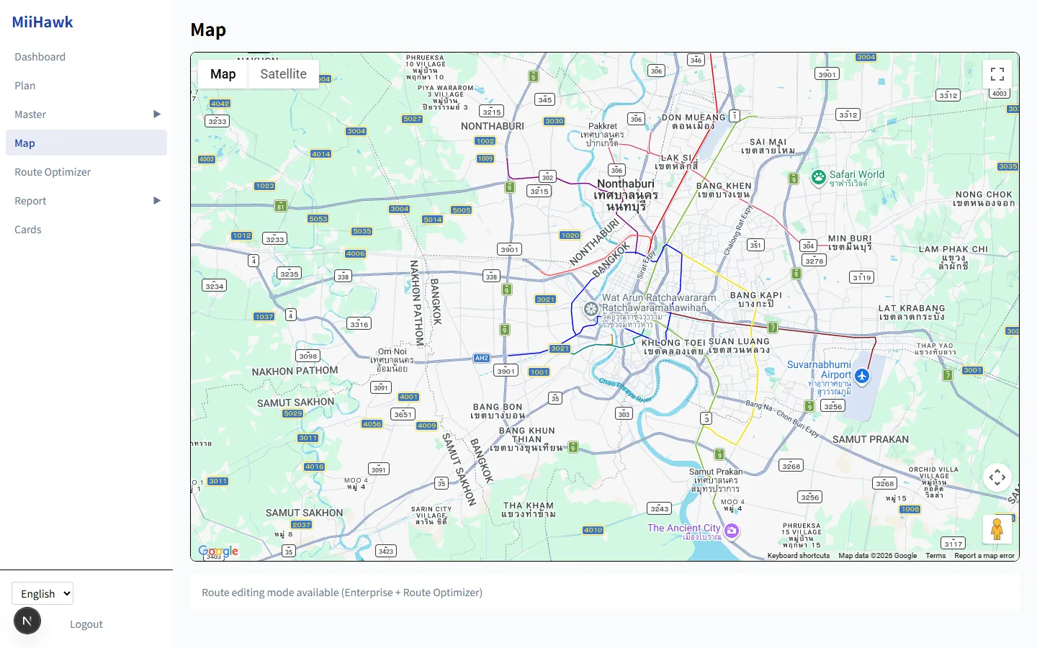1037x648 pixels.
Task: Click Report a map error link
Action: coord(984,556)
